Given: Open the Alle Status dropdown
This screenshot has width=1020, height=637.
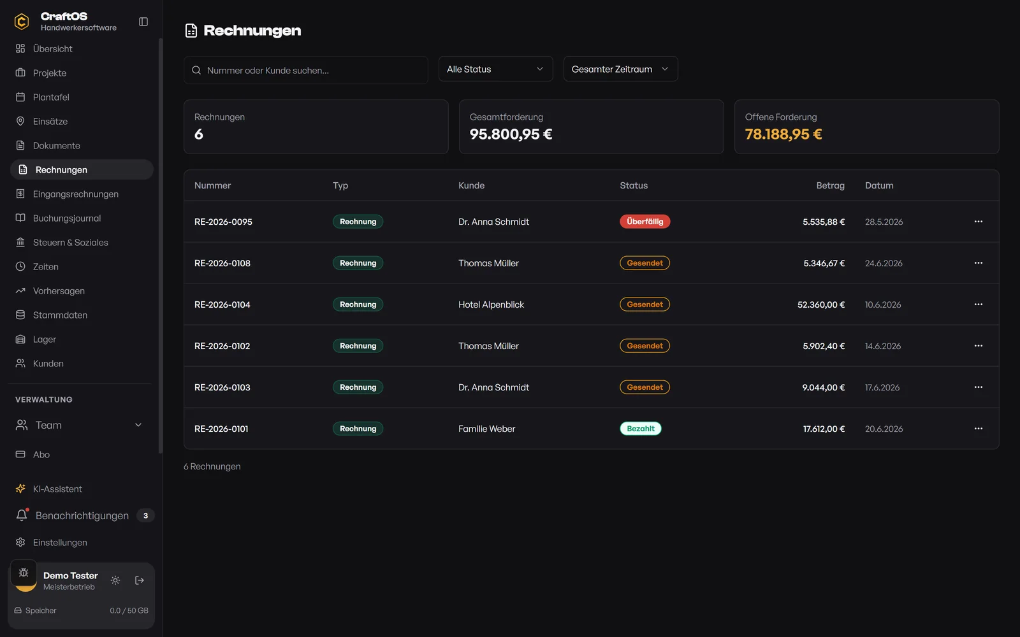Looking at the screenshot, I should (x=495, y=69).
